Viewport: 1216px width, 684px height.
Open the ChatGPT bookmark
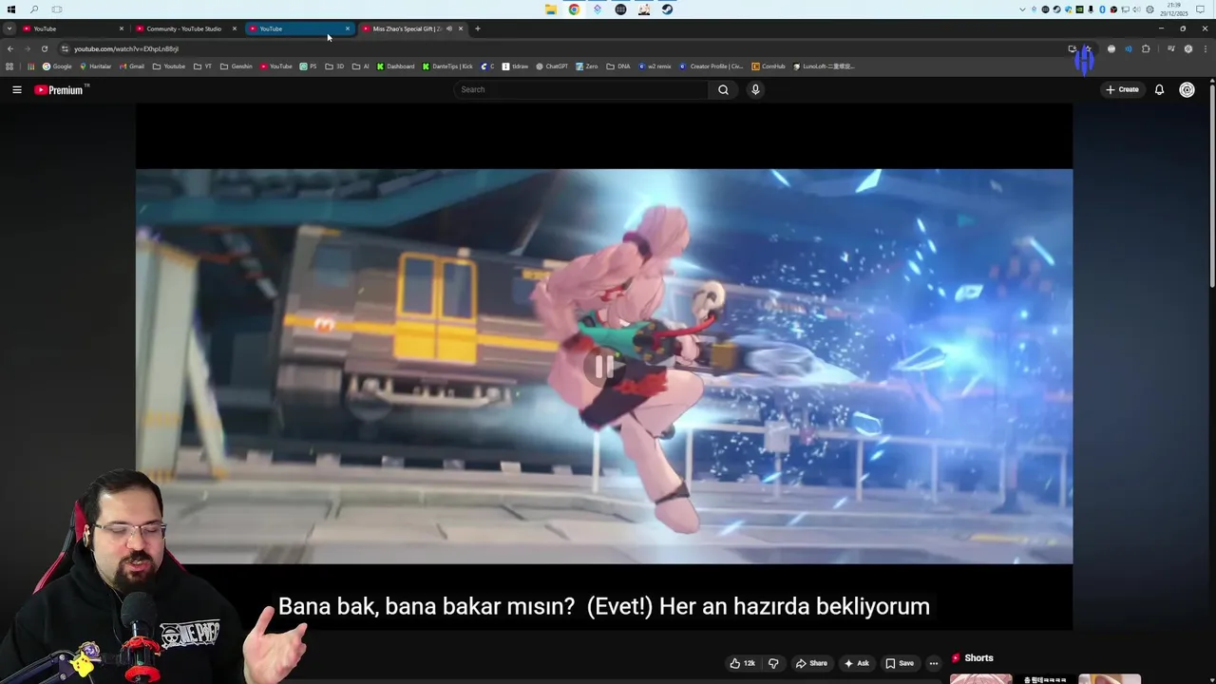[x=552, y=66]
